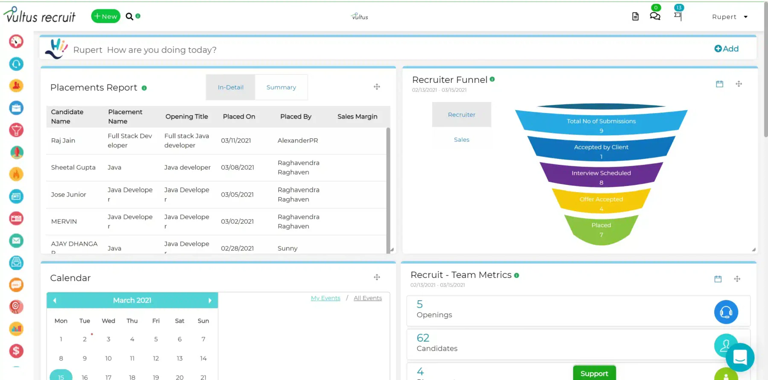Click the Team Metrics green info dot
The image size is (768, 380).
click(517, 275)
